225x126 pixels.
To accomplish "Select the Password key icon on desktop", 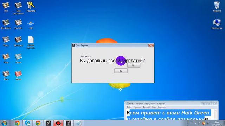I will tap(31, 7).
